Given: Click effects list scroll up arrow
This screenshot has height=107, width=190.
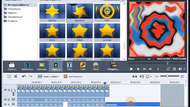Looking at the screenshot, I should point(124,4).
